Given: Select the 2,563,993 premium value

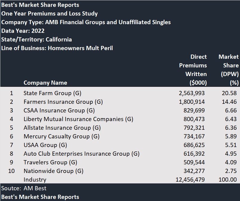Looking at the screenshot, I should click(x=192, y=93).
